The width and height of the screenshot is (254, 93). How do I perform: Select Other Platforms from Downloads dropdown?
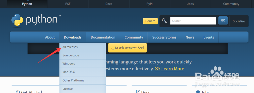83,80
